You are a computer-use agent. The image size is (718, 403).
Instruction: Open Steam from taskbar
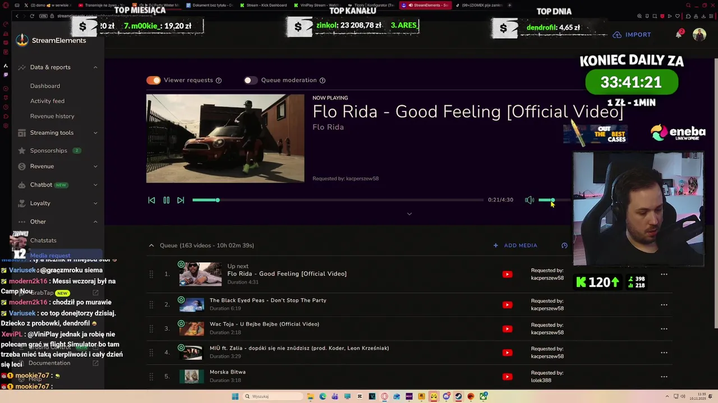coord(458,396)
